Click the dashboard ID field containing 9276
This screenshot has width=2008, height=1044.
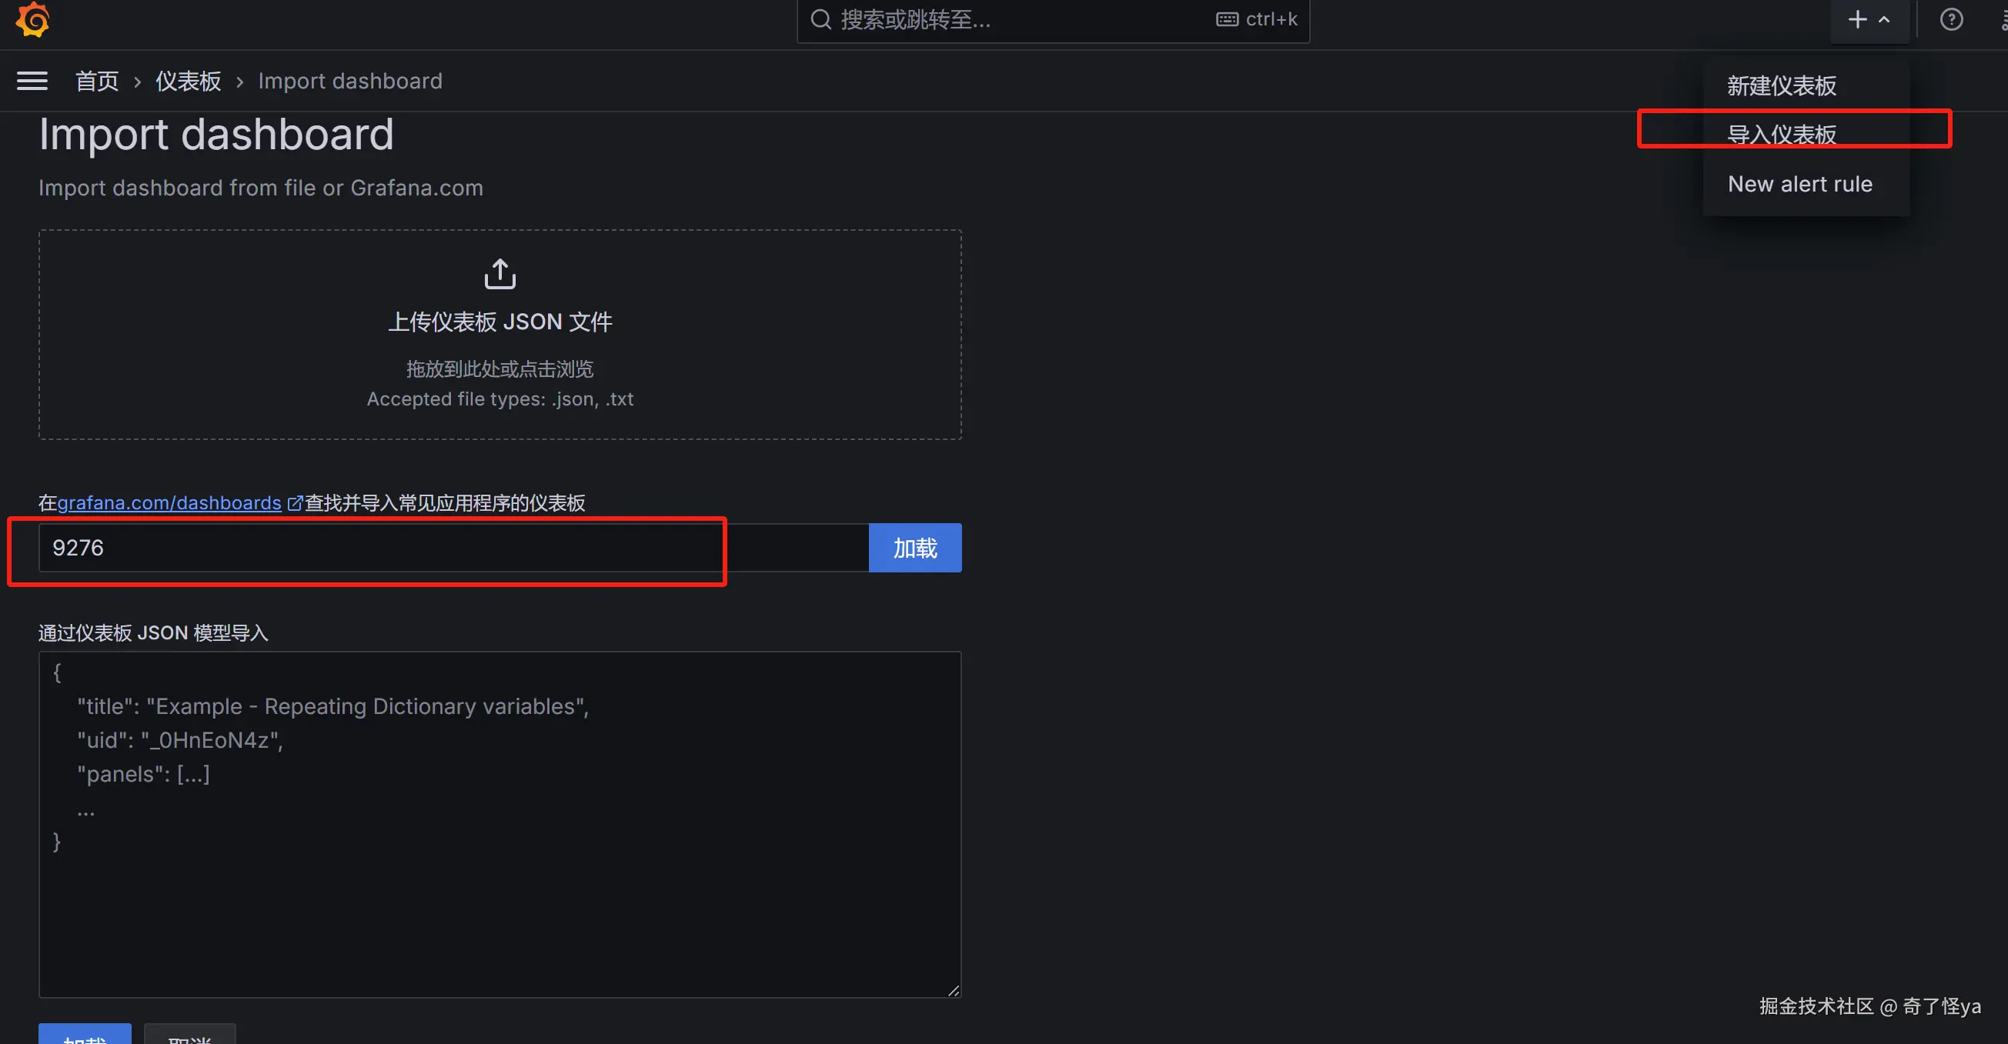pyautogui.click(x=452, y=548)
